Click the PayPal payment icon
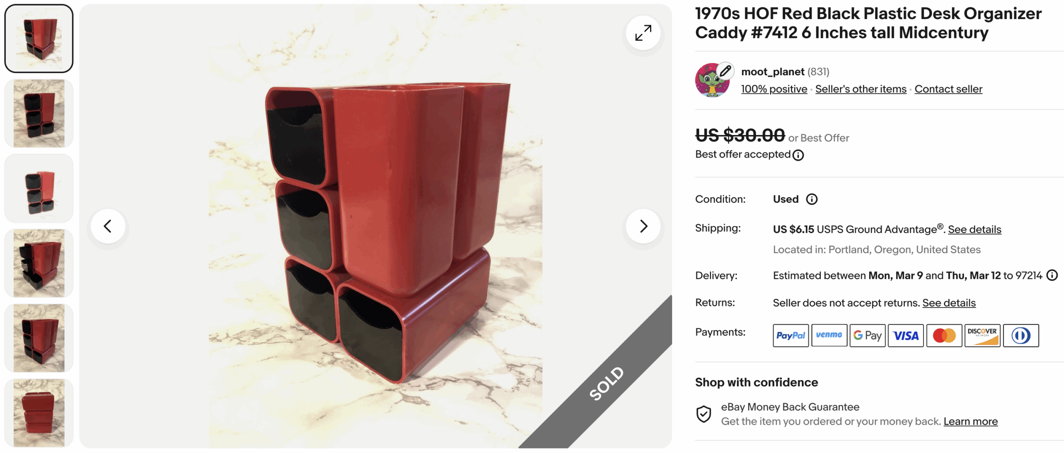1064x453 pixels. 791,335
